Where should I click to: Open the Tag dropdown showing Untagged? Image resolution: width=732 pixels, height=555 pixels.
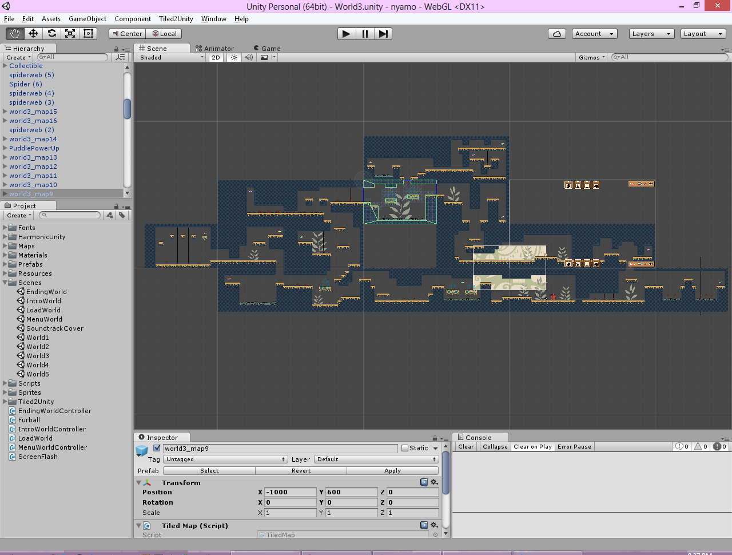click(225, 459)
